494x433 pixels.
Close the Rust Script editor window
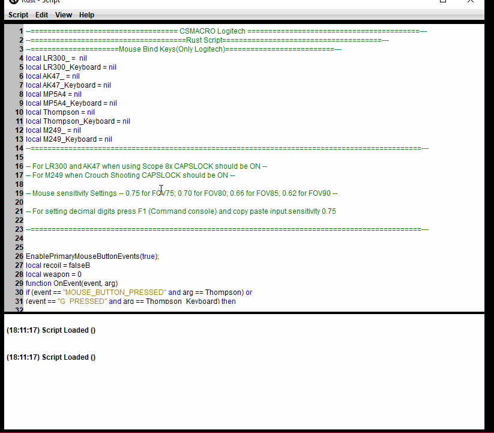[471, 1]
